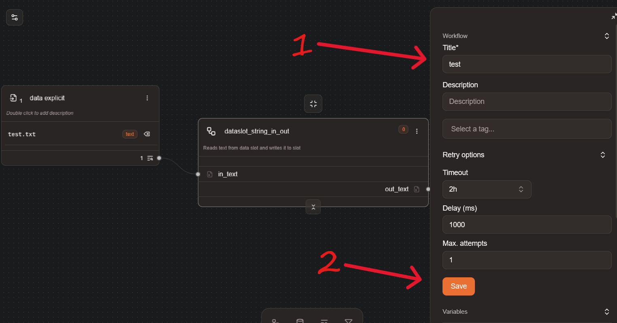
Task: Click the list icon in the bottom toolbar
Action: pos(324,321)
